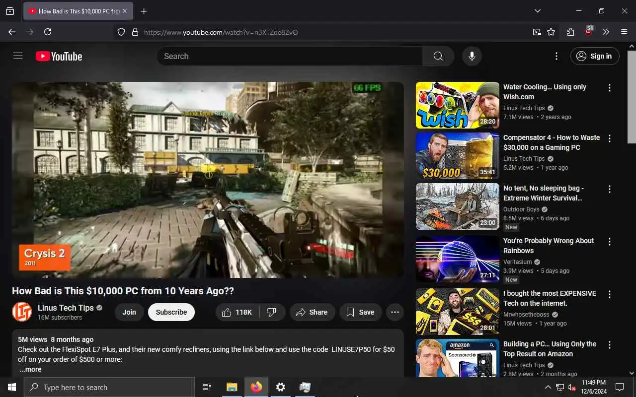636x397 pixels.
Task: Open the Linus Tech Tips channel name link
Action: coord(66,308)
